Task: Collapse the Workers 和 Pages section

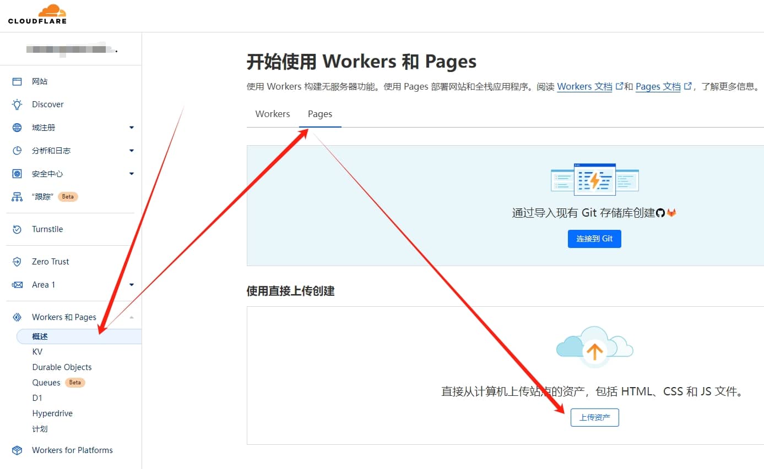Action: pyautogui.click(x=131, y=317)
